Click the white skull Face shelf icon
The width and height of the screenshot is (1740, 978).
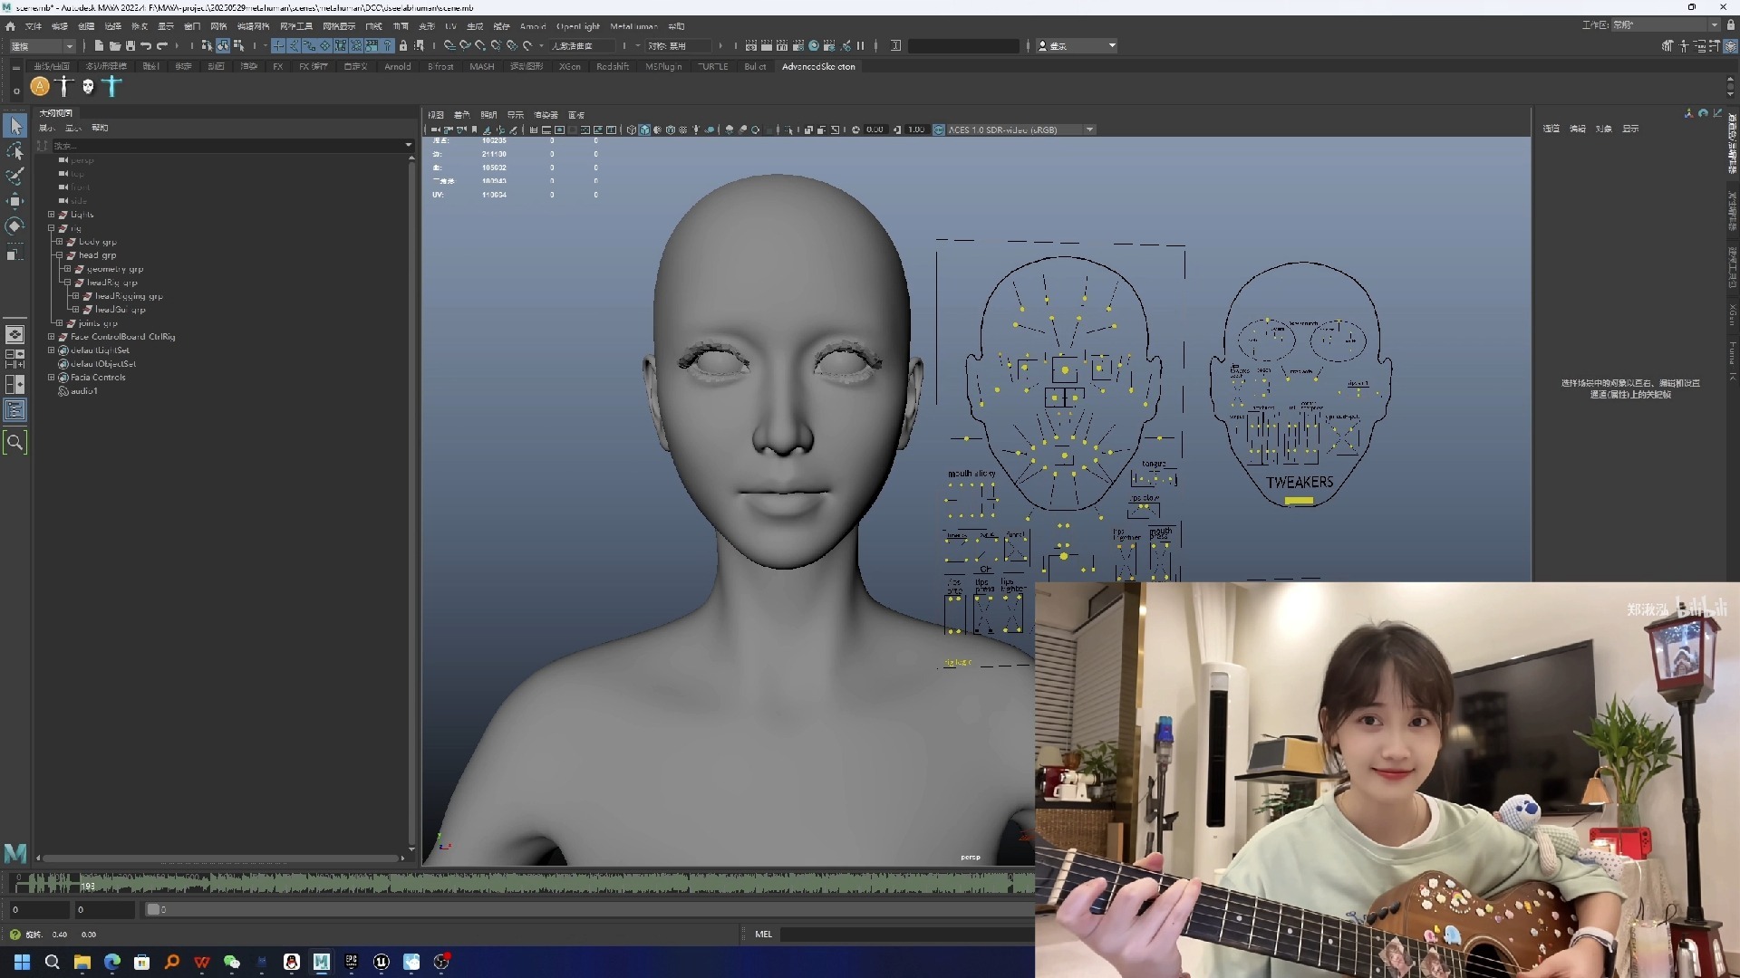[x=88, y=87]
